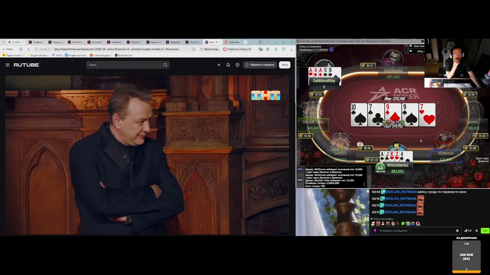
Task: Open the Пекарь 2 browser tab
Action: 133,42
